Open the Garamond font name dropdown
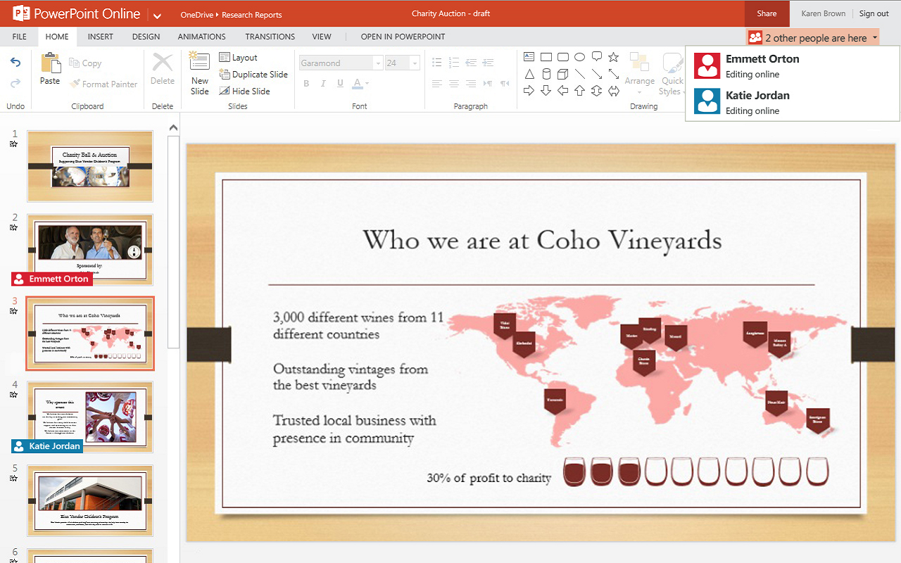 pos(377,63)
